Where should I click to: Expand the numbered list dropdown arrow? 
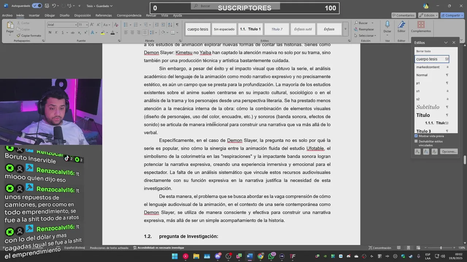[140, 25]
